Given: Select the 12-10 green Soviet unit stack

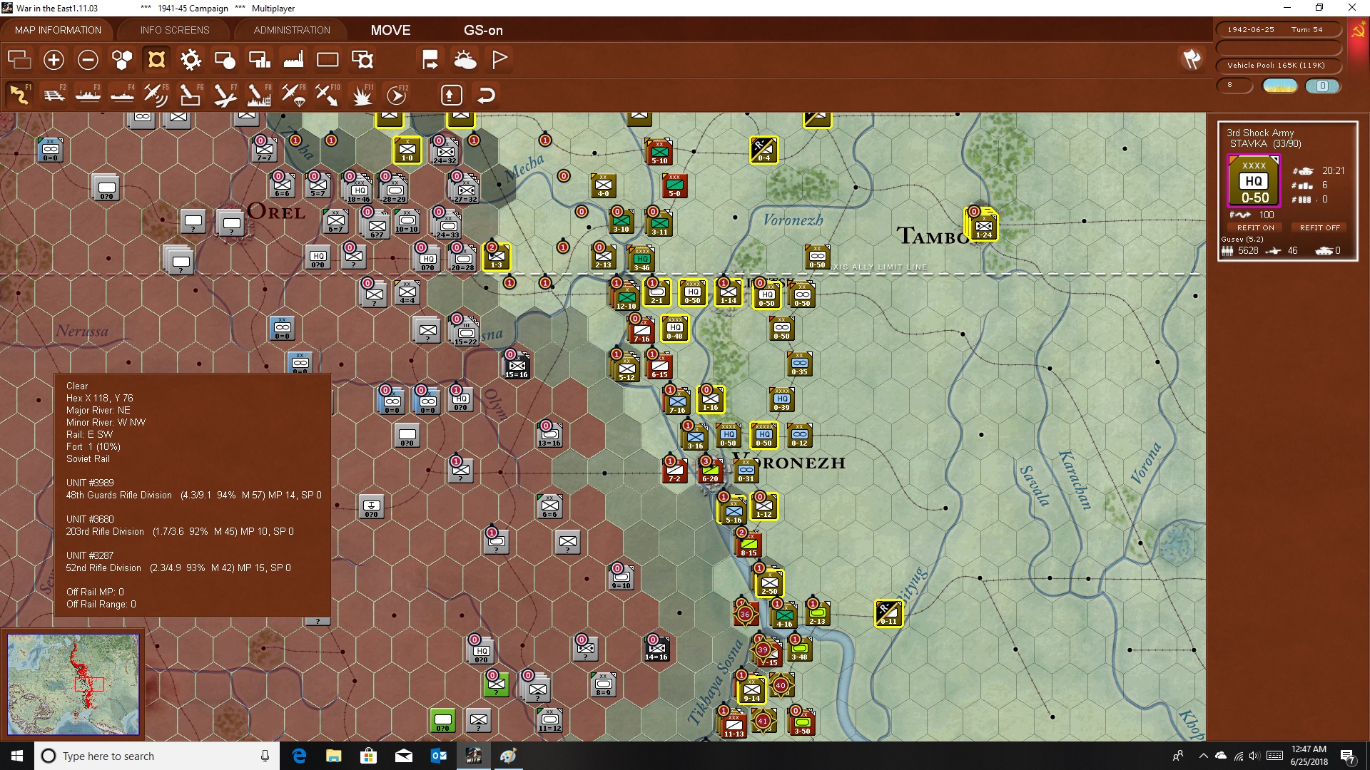Looking at the screenshot, I should pos(626,297).
